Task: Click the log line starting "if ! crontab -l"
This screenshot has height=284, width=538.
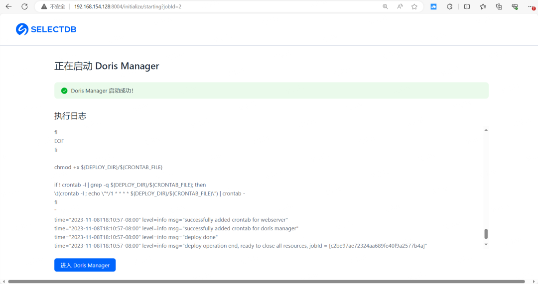Action: point(130,185)
